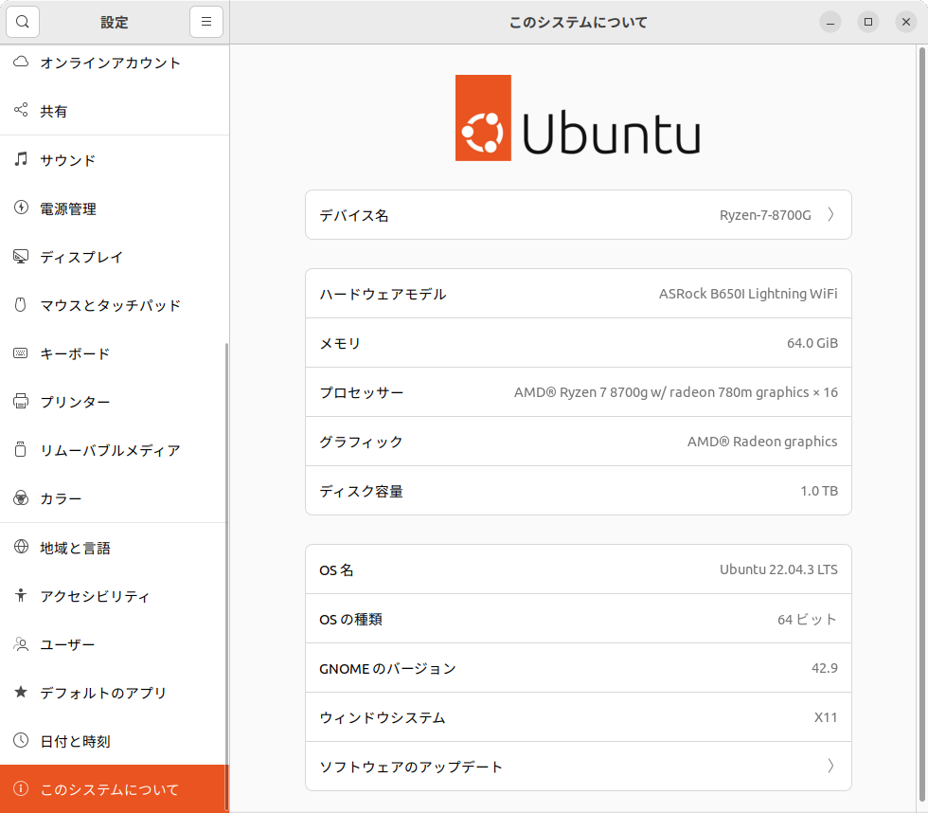Select the カラー color management icon
Viewport: 928px width, 813px height.
(x=21, y=498)
